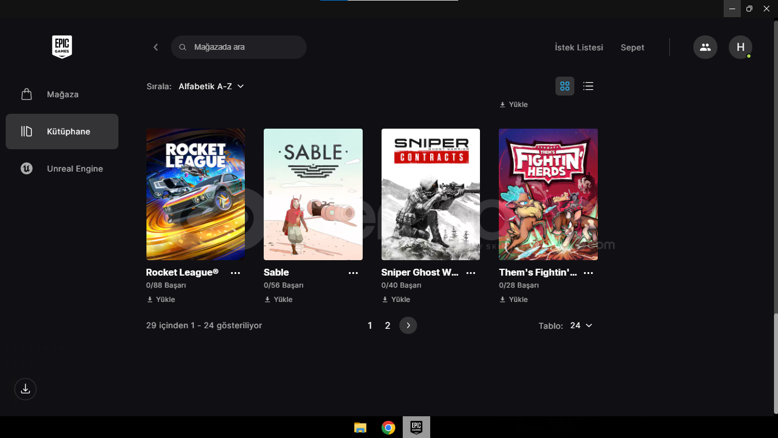This screenshot has height=438, width=778.
Task: Select Kütüphane in the sidebar
Action: [x=62, y=132]
